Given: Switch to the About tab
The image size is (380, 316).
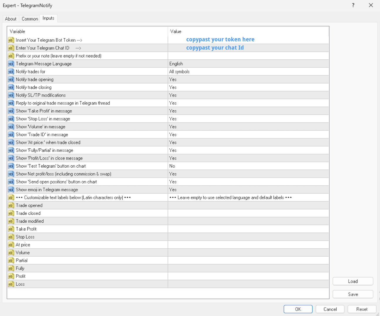Looking at the screenshot, I should (x=11, y=19).
